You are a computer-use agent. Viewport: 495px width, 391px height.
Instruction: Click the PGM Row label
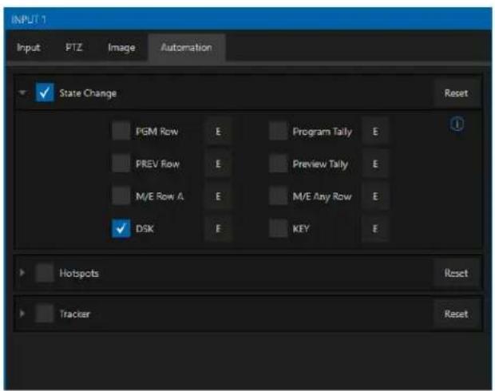point(157,132)
